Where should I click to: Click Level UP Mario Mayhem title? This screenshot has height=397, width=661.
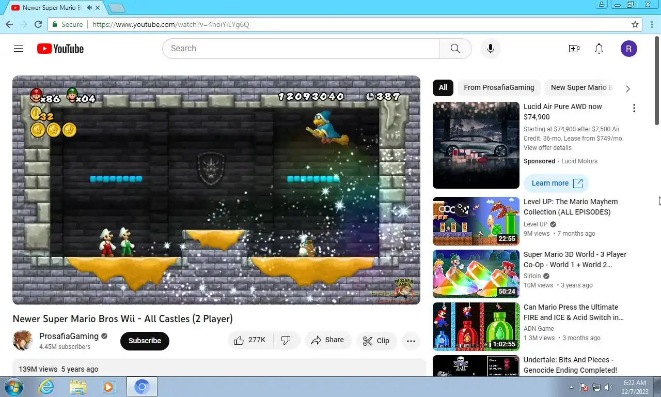[571, 207]
